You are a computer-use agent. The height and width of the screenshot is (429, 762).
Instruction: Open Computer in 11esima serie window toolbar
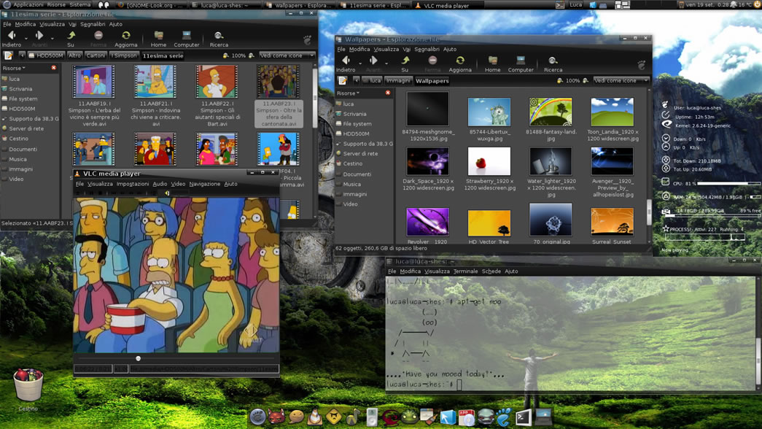tap(187, 39)
